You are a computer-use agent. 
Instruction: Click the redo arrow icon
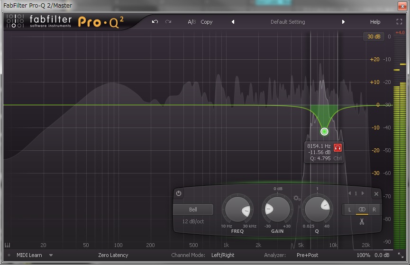(168, 22)
